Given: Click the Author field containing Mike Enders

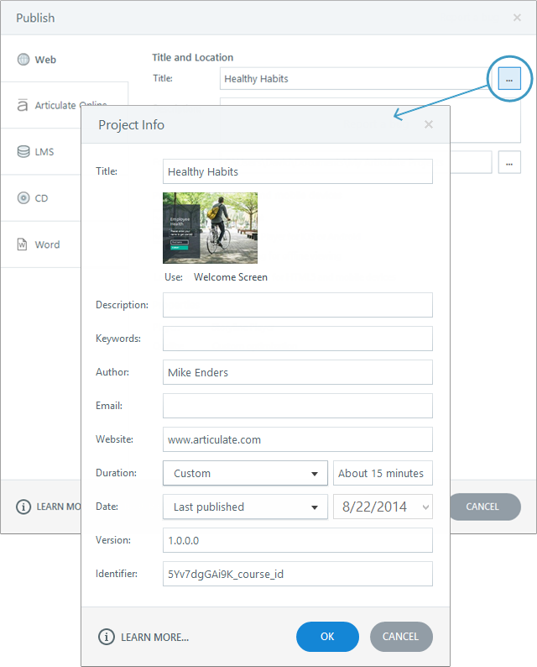Looking at the screenshot, I should pyautogui.click(x=298, y=372).
